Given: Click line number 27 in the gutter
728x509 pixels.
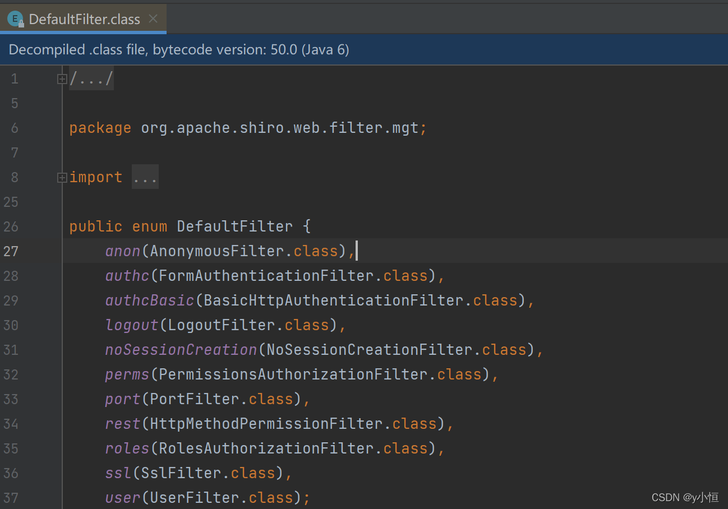Looking at the screenshot, I should 11,251.
